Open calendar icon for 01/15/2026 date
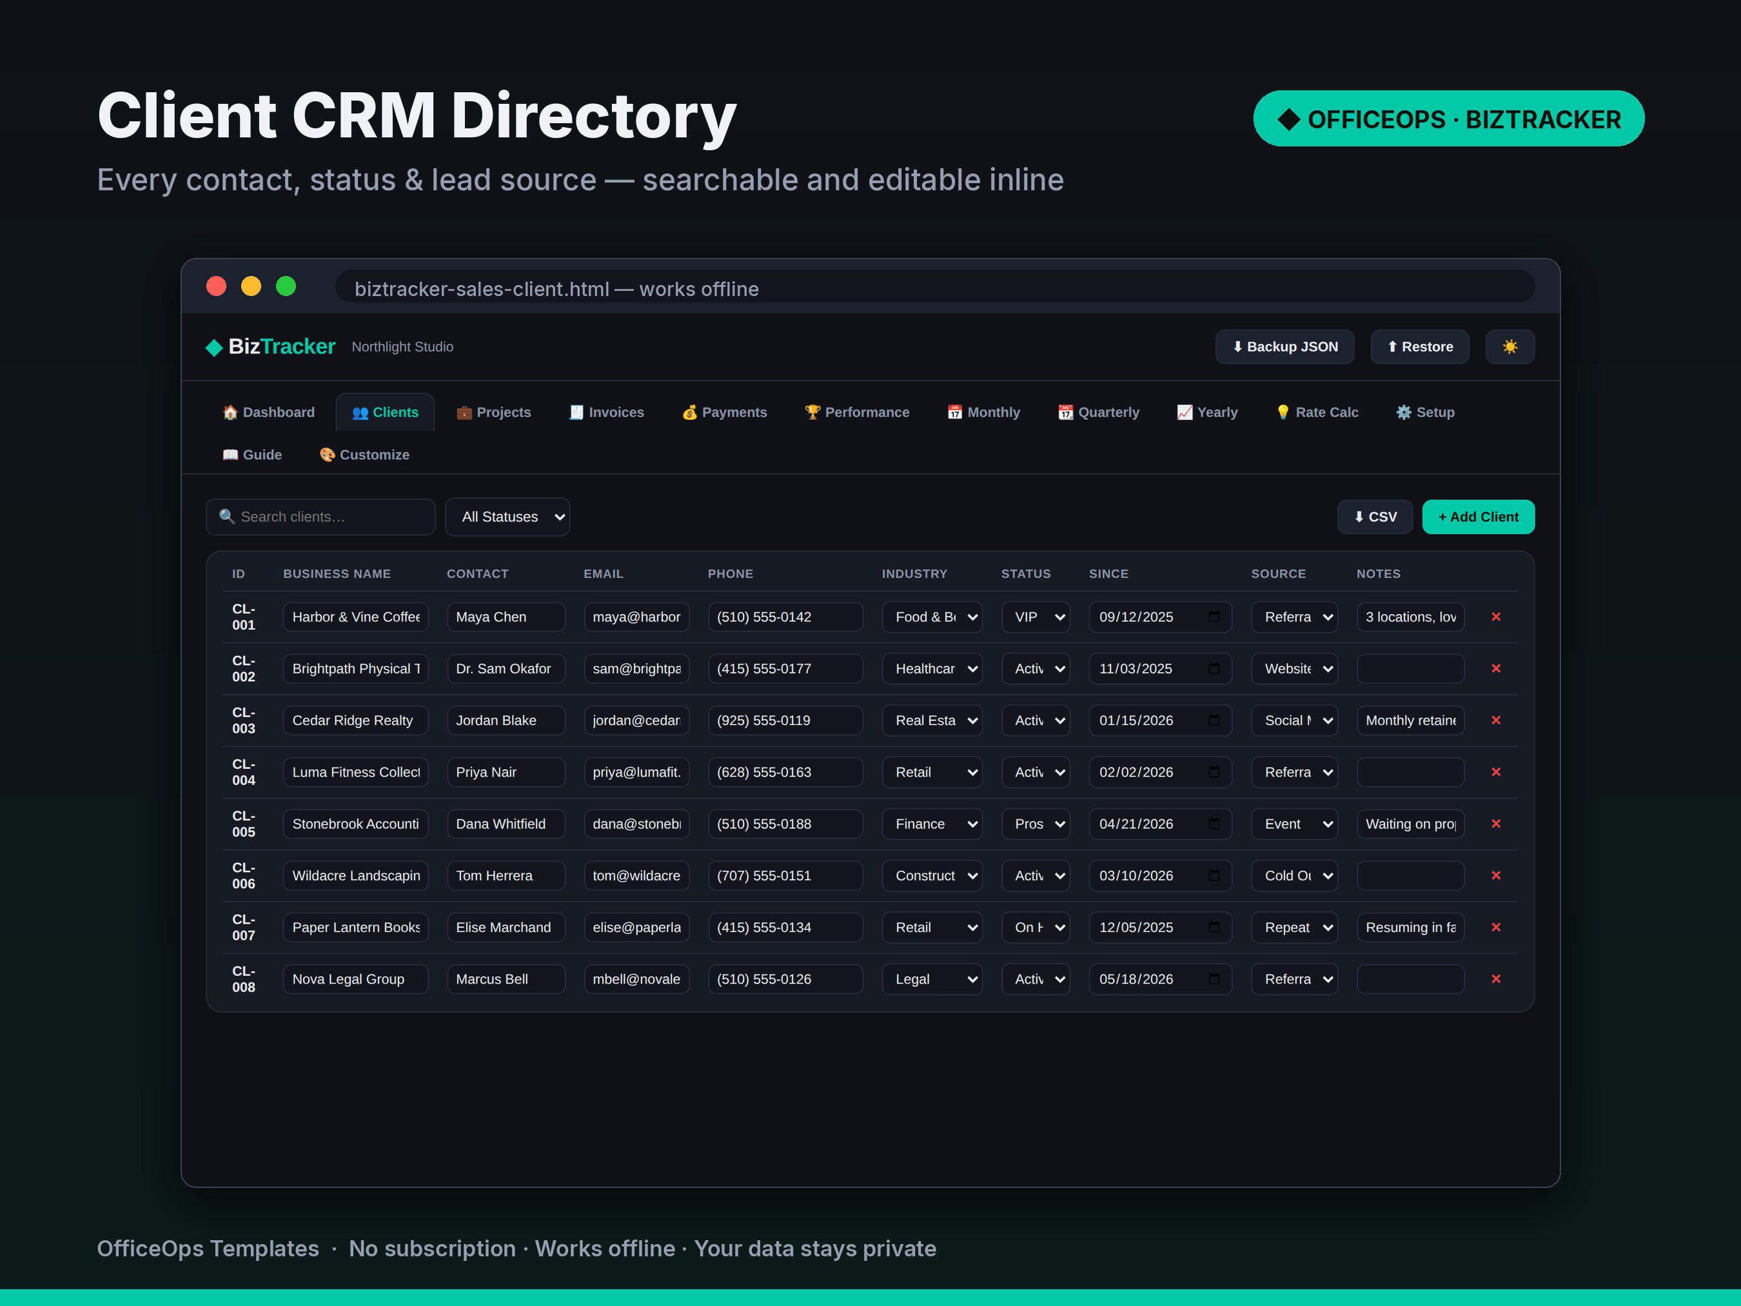 [1214, 720]
